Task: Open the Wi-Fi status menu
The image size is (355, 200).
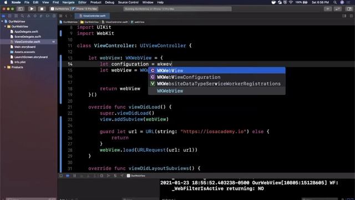Action: pos(291,2)
